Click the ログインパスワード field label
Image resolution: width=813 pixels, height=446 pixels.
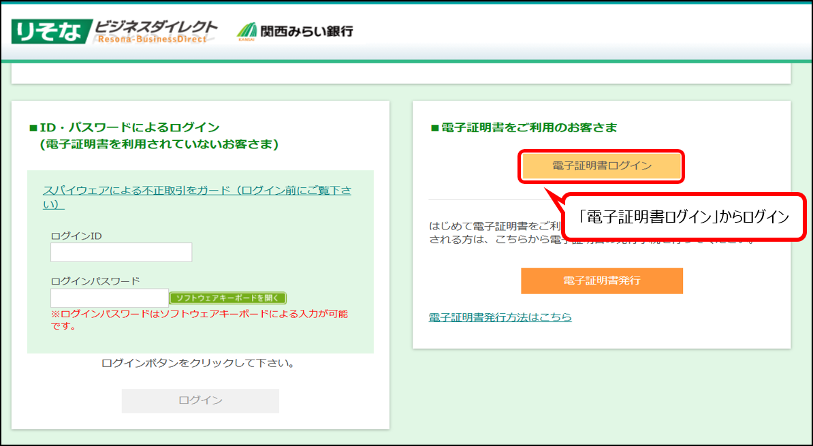[x=95, y=281]
